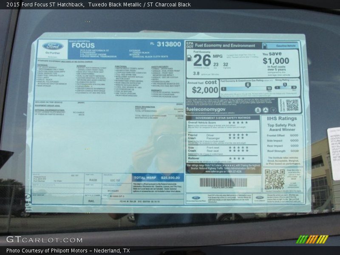Click the barcode under the safety ratings
340x255 pixels.
coord(224,183)
